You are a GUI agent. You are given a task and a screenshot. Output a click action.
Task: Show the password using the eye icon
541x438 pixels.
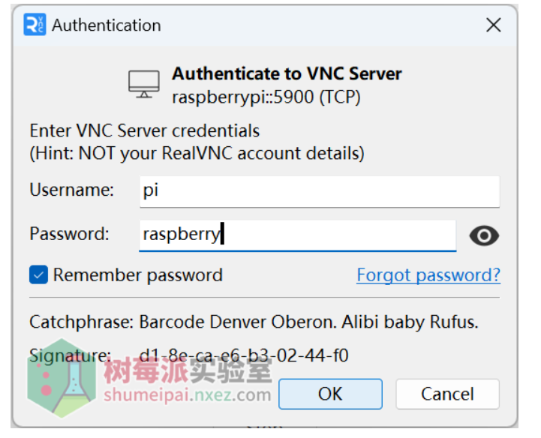(484, 235)
